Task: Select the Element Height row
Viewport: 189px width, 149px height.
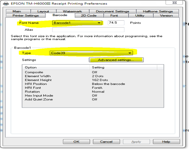Action: coord(93,80)
